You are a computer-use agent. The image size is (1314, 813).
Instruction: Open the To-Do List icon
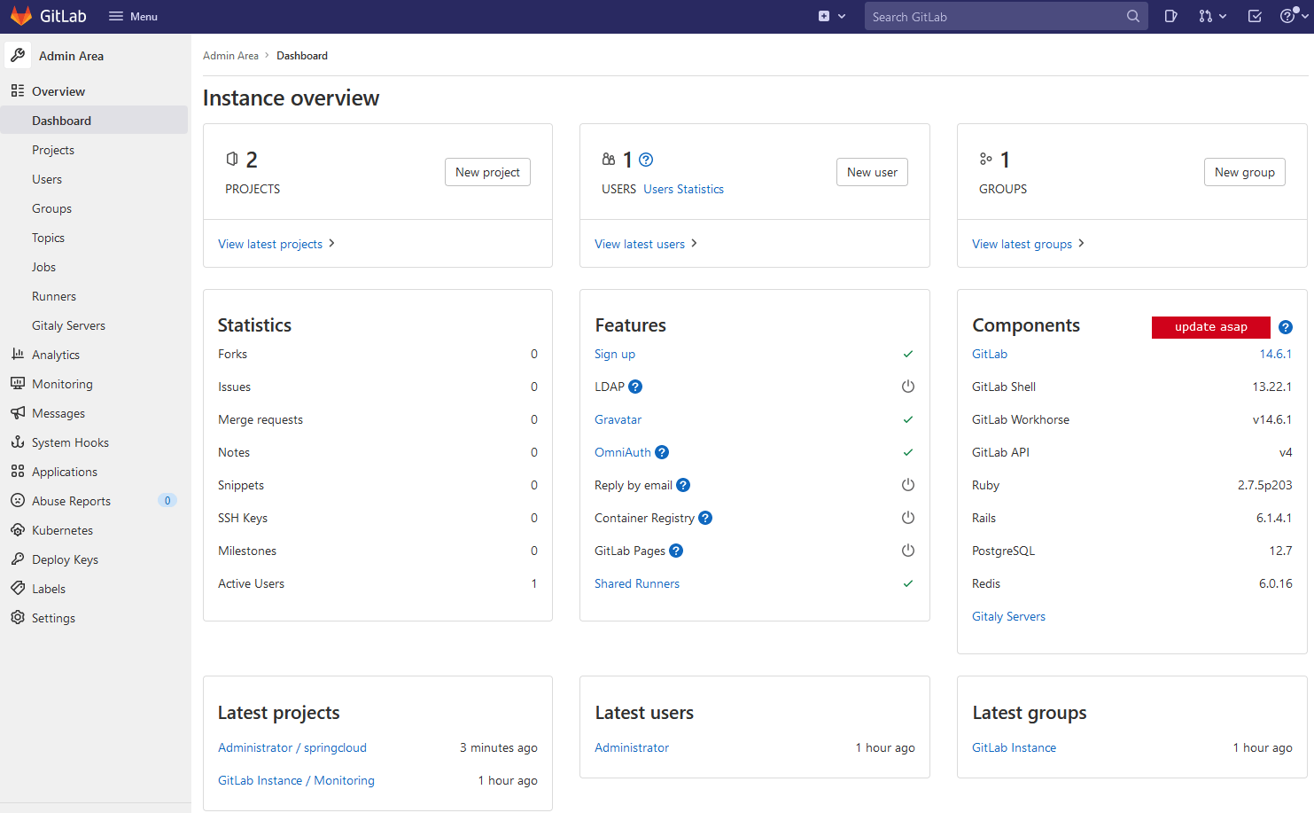[x=1255, y=17]
